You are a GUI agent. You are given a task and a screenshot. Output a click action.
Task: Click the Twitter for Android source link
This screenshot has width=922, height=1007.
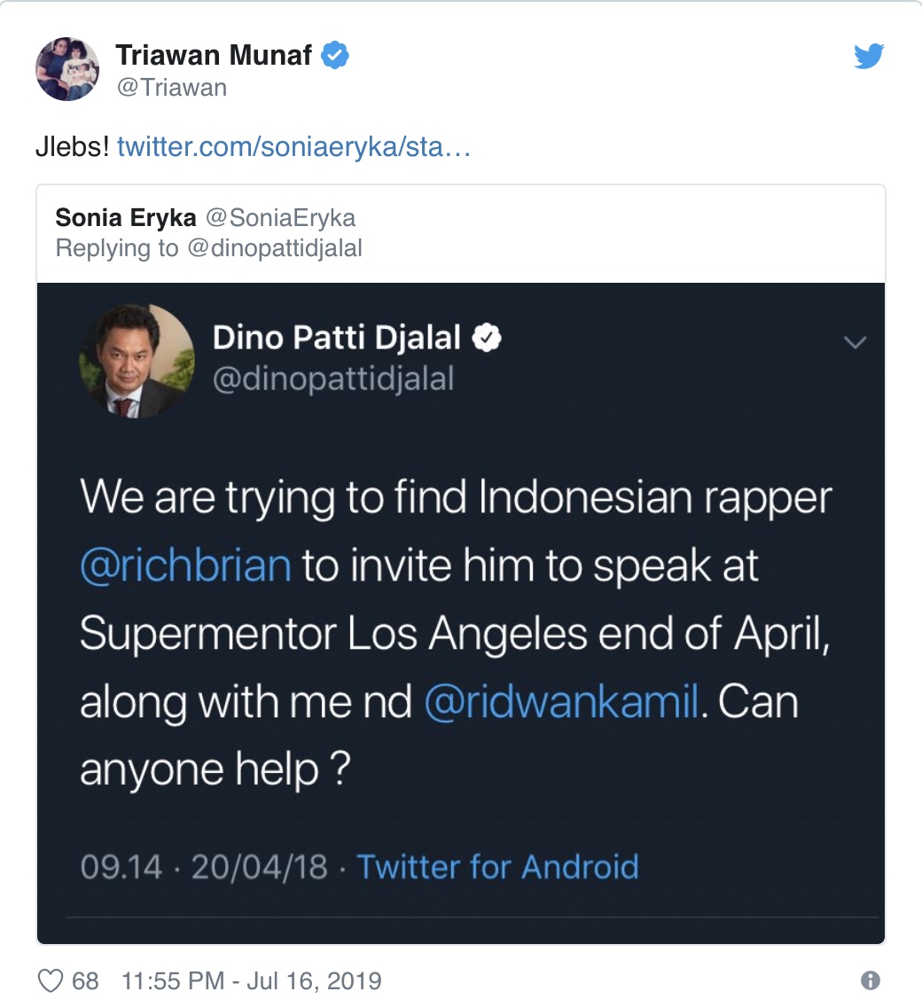pos(497,866)
